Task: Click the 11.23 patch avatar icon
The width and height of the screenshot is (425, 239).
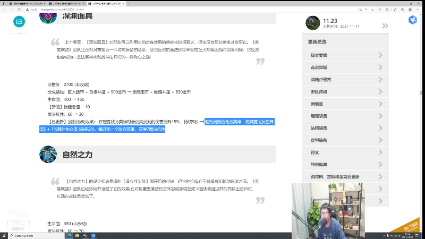Action: tap(313, 23)
